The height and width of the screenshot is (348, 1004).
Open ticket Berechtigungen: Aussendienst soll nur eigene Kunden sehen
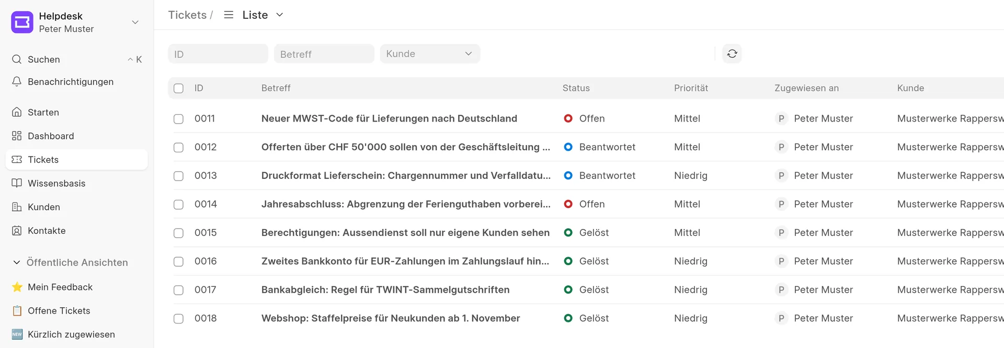[x=405, y=233]
